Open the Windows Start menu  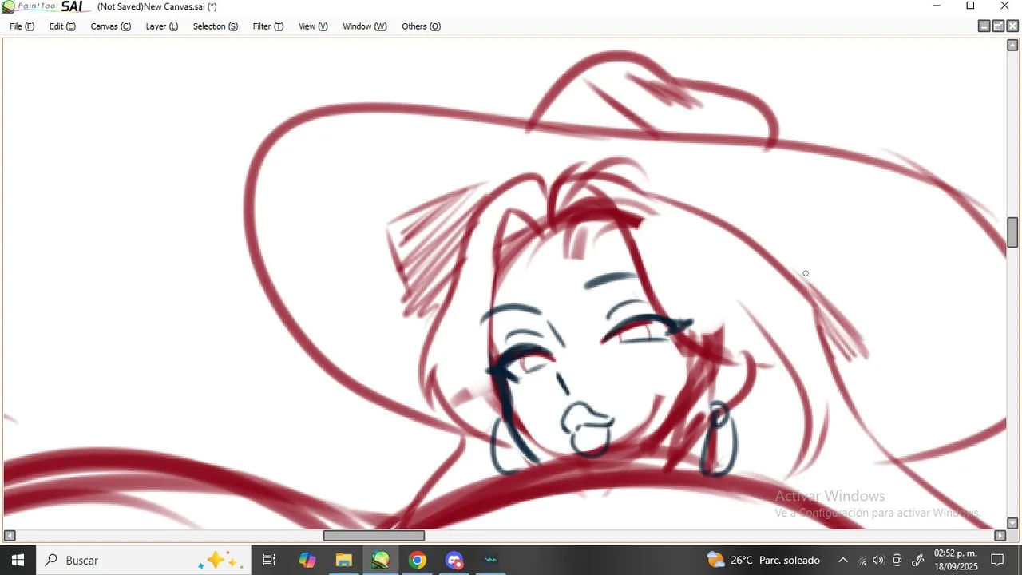pyautogui.click(x=18, y=561)
